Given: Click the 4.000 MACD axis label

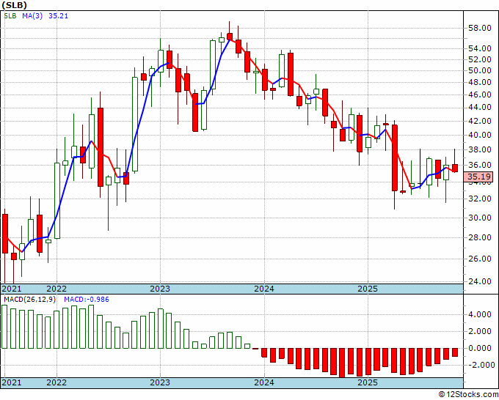Looking at the screenshot, I should (x=480, y=314).
